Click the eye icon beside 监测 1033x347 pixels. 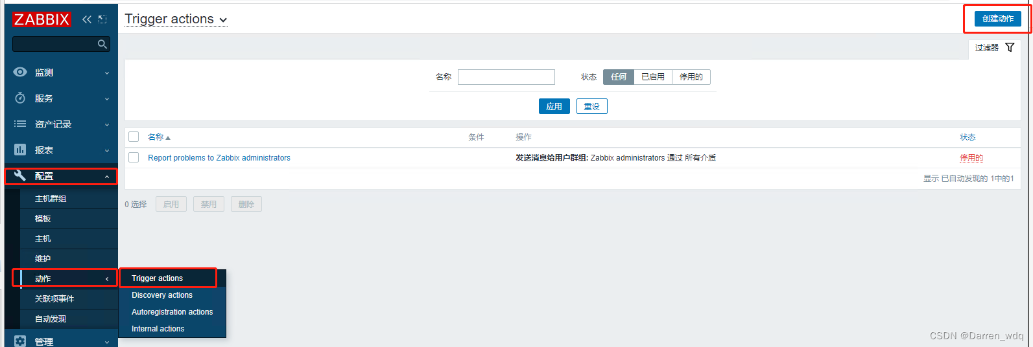pos(20,72)
